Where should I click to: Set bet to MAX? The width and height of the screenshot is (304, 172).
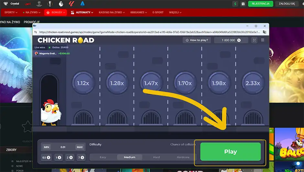[80, 147]
